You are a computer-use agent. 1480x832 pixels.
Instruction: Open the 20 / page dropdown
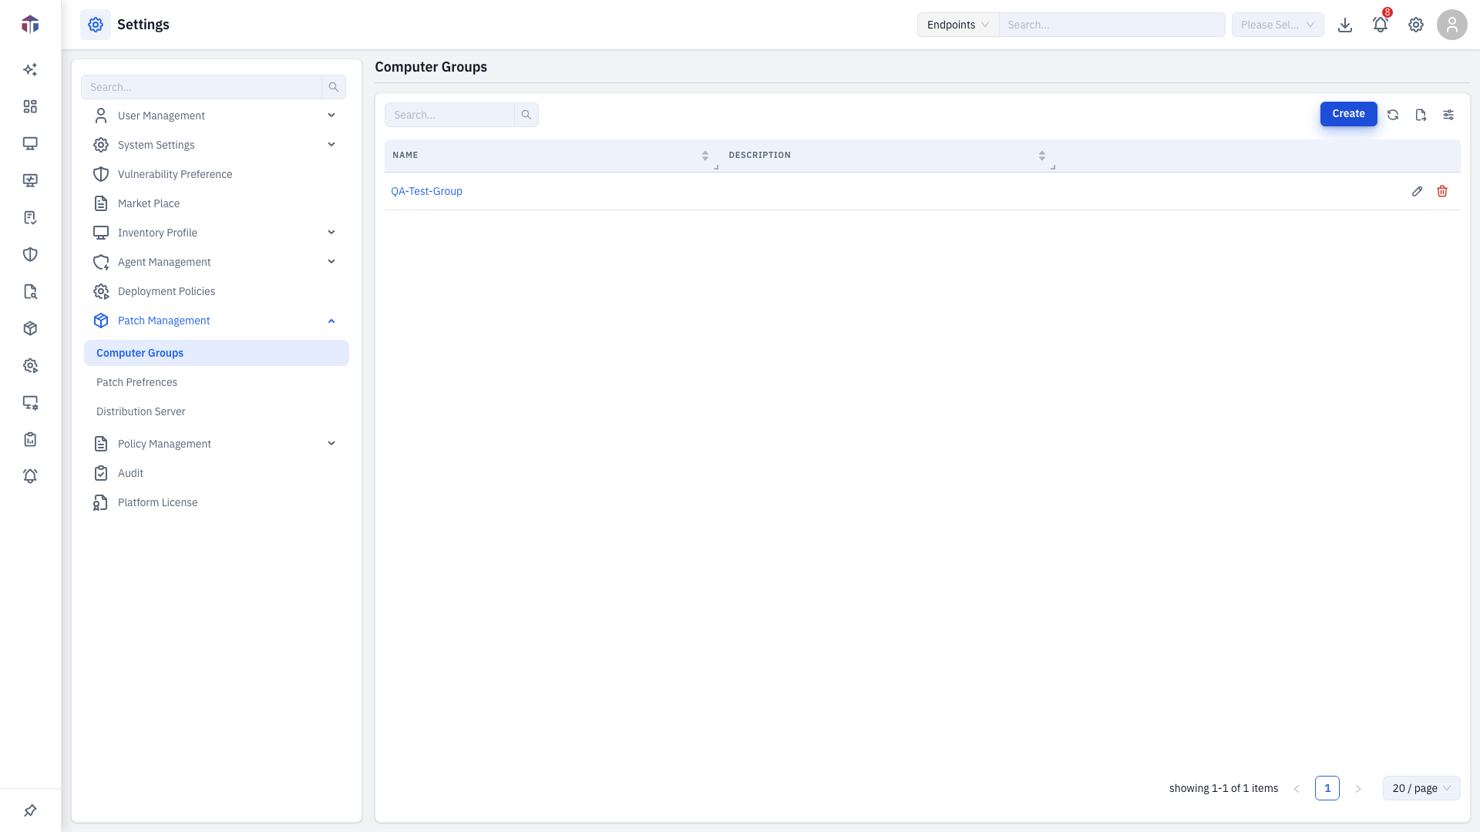1421,788
